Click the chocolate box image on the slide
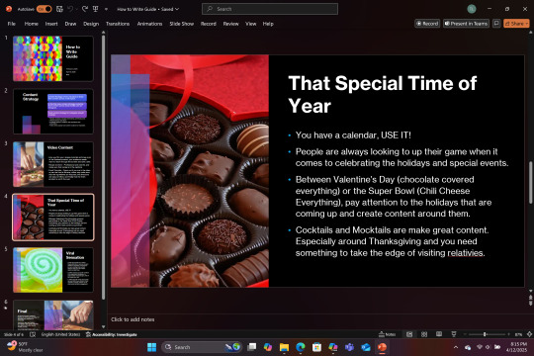The height and width of the screenshot is (356, 534). tap(190, 171)
